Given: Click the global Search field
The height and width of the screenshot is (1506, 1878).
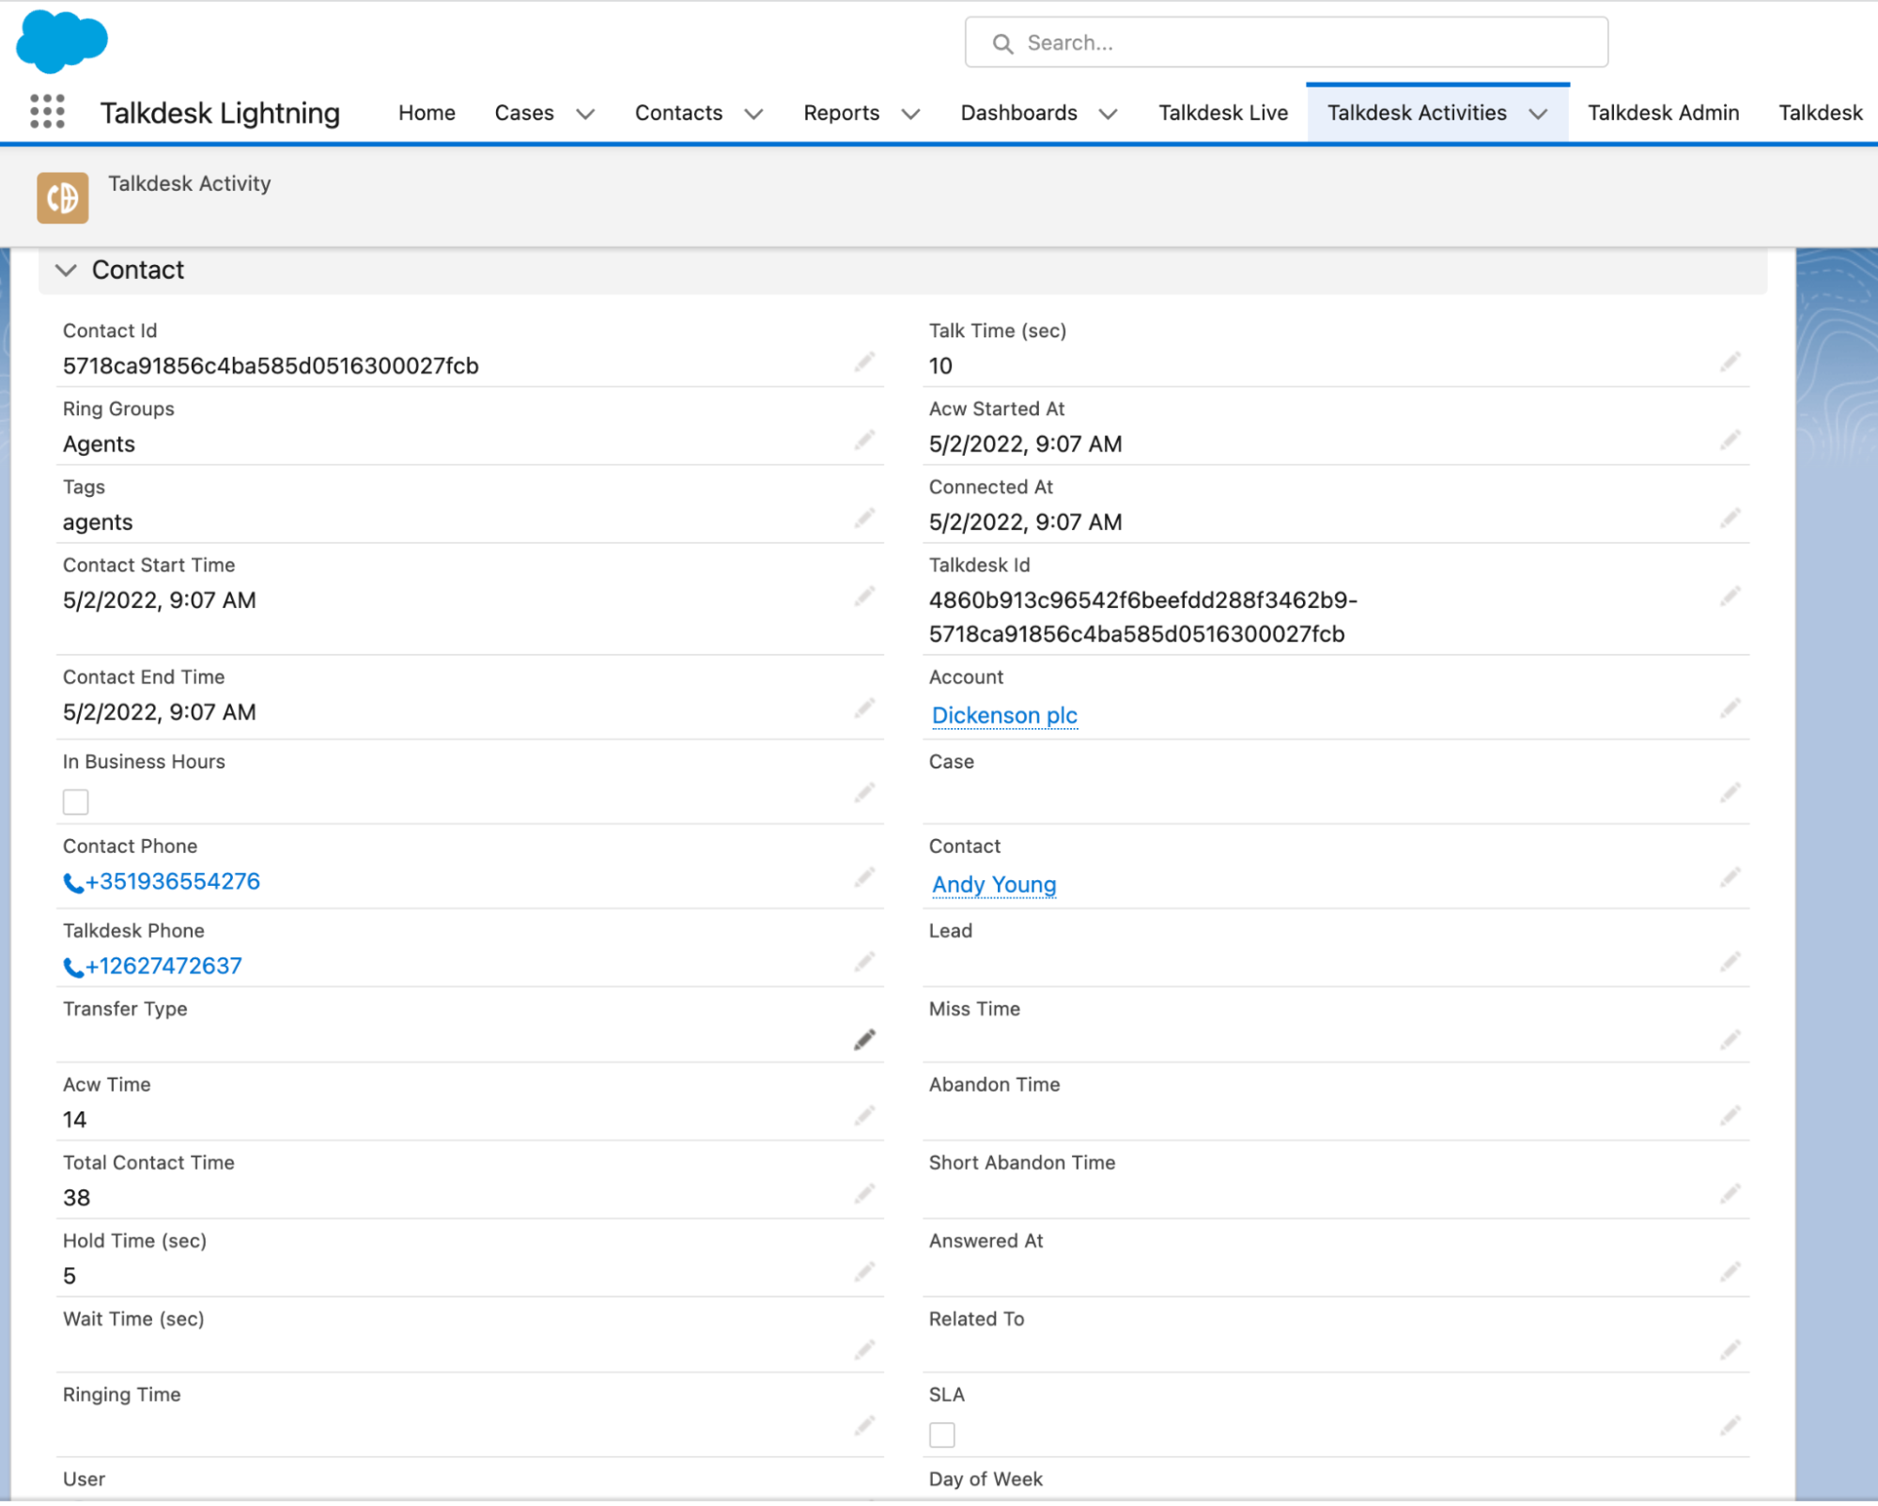Looking at the screenshot, I should [x=1286, y=42].
